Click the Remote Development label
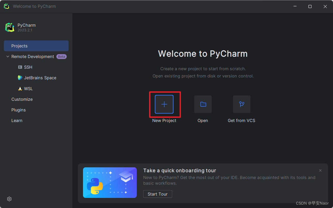The width and height of the screenshot is (333, 208). click(33, 56)
